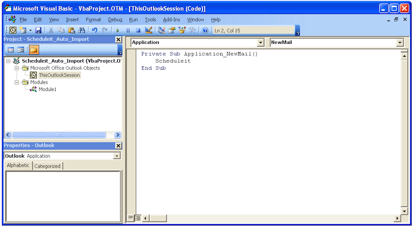Open the View menu

(x=54, y=20)
